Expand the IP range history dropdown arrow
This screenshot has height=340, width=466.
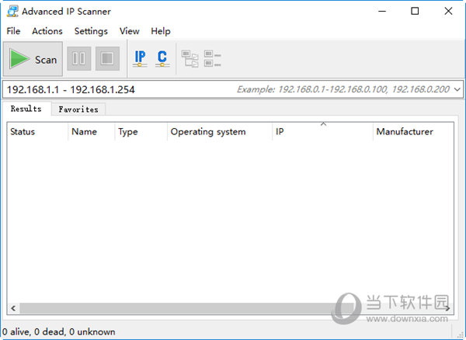point(457,89)
